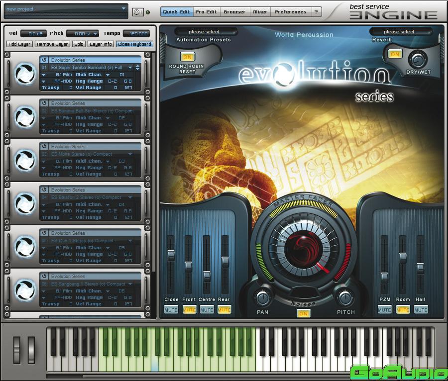
Task: Click the Transp value on ES Super Tumba layer
Action: click(x=71, y=88)
